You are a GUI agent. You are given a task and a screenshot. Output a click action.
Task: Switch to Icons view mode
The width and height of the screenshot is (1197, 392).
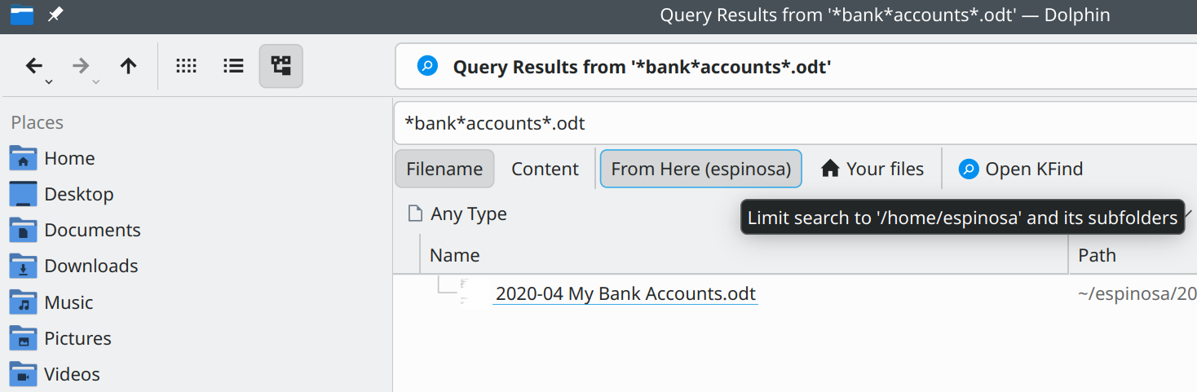[187, 66]
